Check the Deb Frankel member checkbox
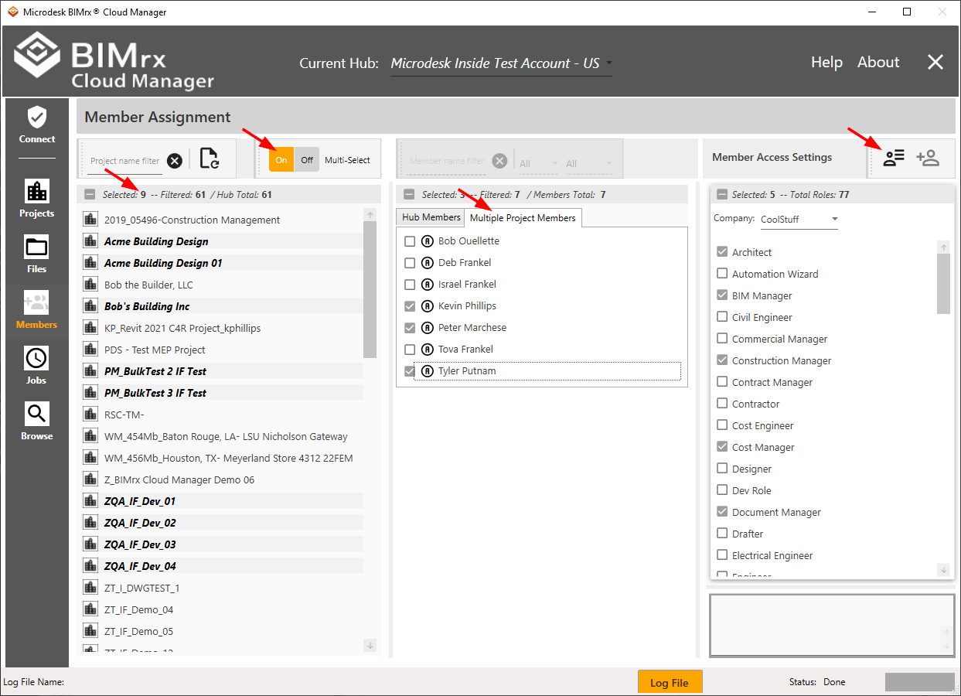The height and width of the screenshot is (696, 961). [x=410, y=263]
